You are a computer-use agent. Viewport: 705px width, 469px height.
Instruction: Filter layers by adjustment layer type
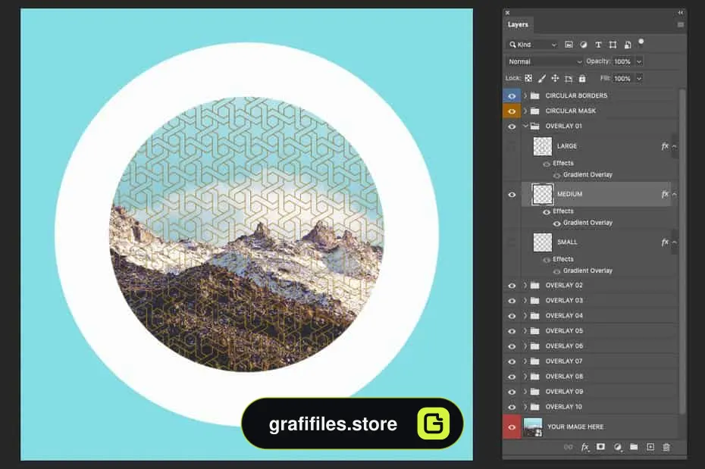click(x=584, y=45)
